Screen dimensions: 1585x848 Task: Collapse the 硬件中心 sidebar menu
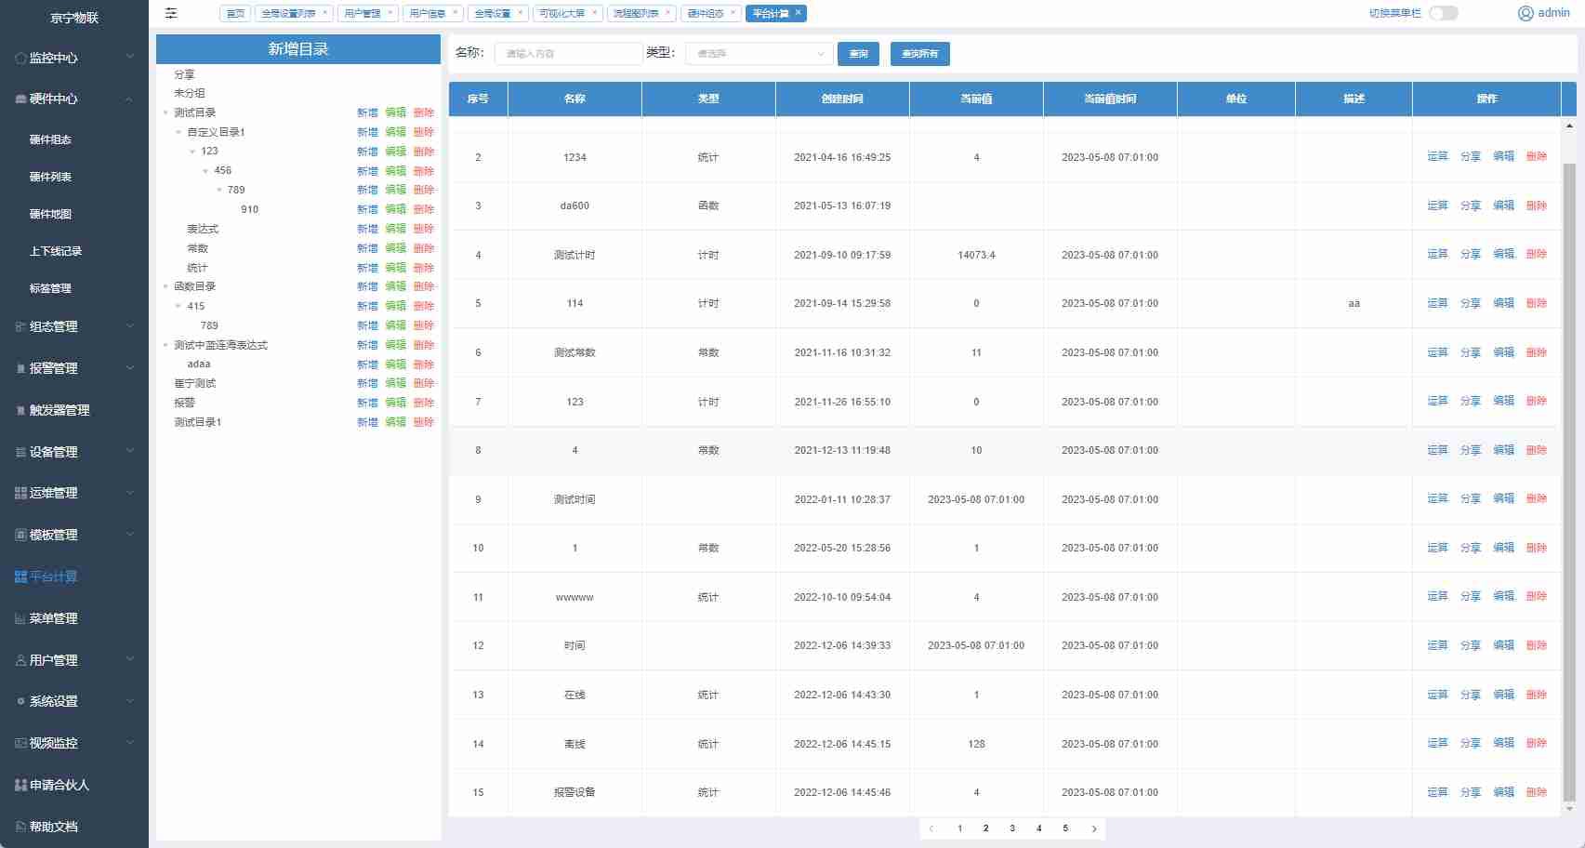pyautogui.click(x=129, y=99)
